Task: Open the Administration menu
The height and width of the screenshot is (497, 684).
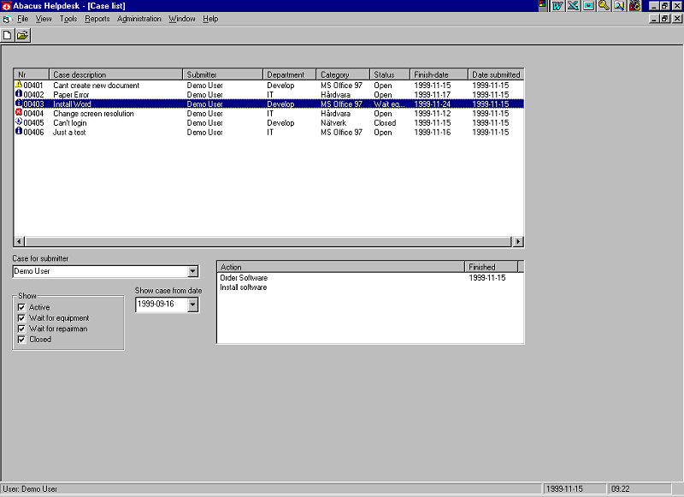Action: (x=139, y=19)
